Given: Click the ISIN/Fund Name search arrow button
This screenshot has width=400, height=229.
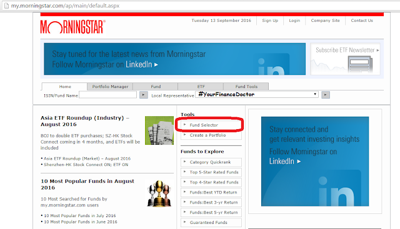Looking at the screenshot, I should (144, 95).
